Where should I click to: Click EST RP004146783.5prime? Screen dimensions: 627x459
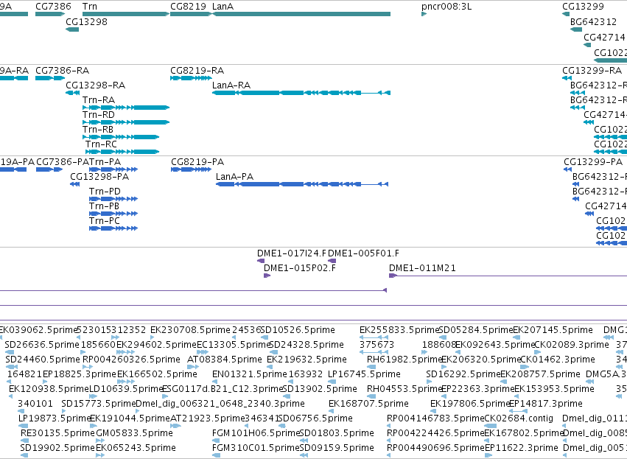coord(435,418)
